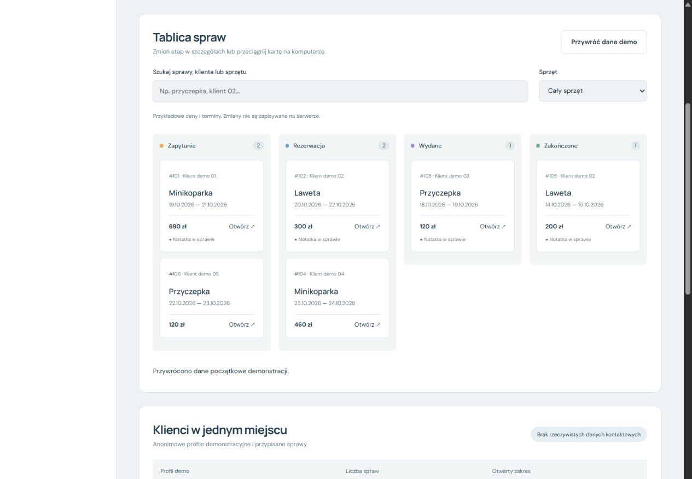Click Notatka w sprawie on case #103
This screenshot has height=479, width=692.
443,239
